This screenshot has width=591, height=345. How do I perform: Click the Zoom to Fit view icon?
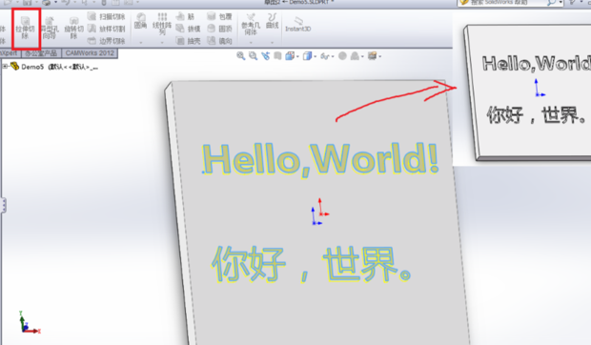coord(241,56)
